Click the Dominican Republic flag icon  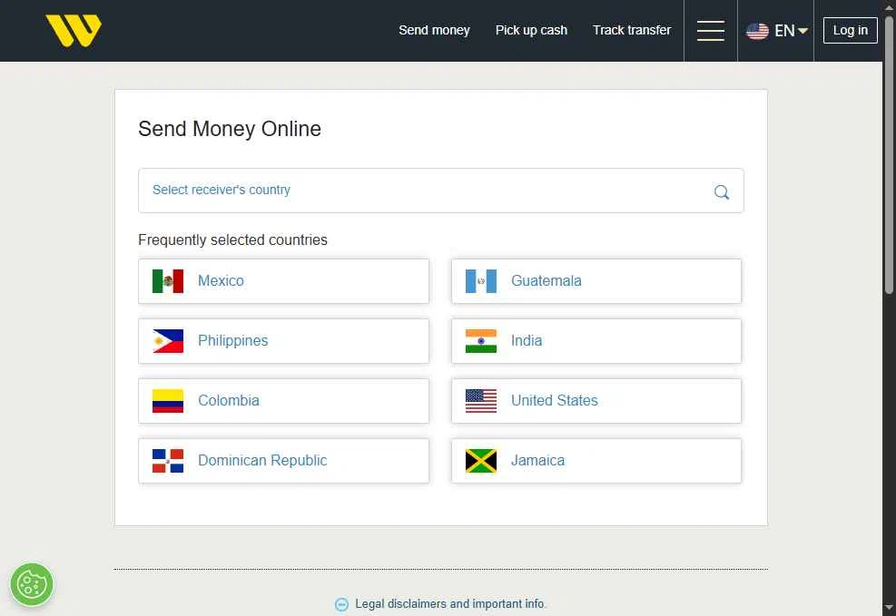tap(168, 461)
